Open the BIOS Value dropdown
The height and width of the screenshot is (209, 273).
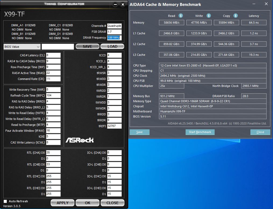22,47
